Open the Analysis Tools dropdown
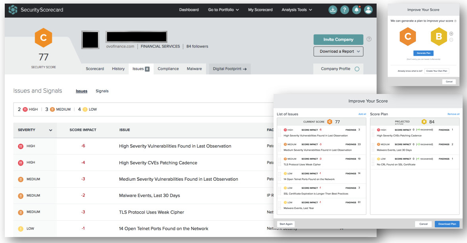 [x=297, y=10]
